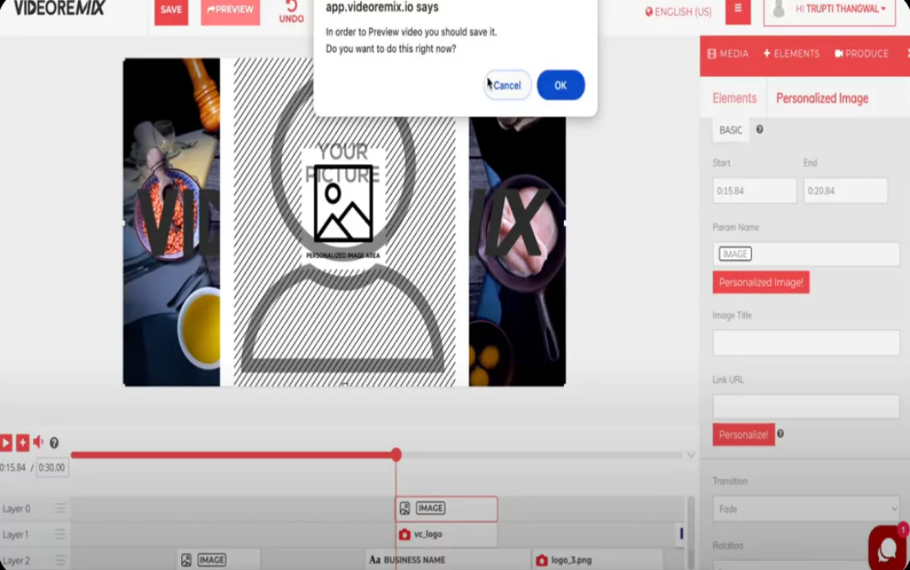Undo the last action
The image size is (910, 570).
click(291, 11)
